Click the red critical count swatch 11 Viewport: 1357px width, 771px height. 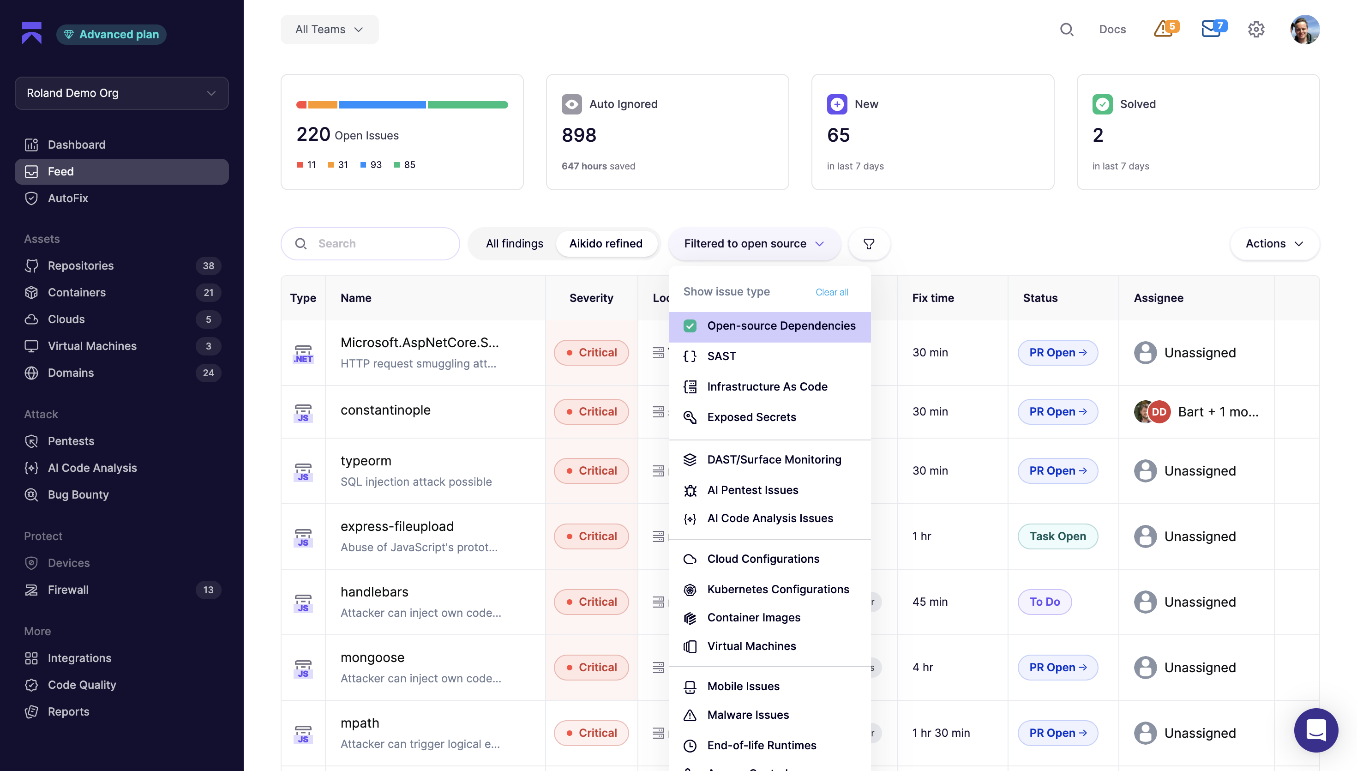[300, 165]
